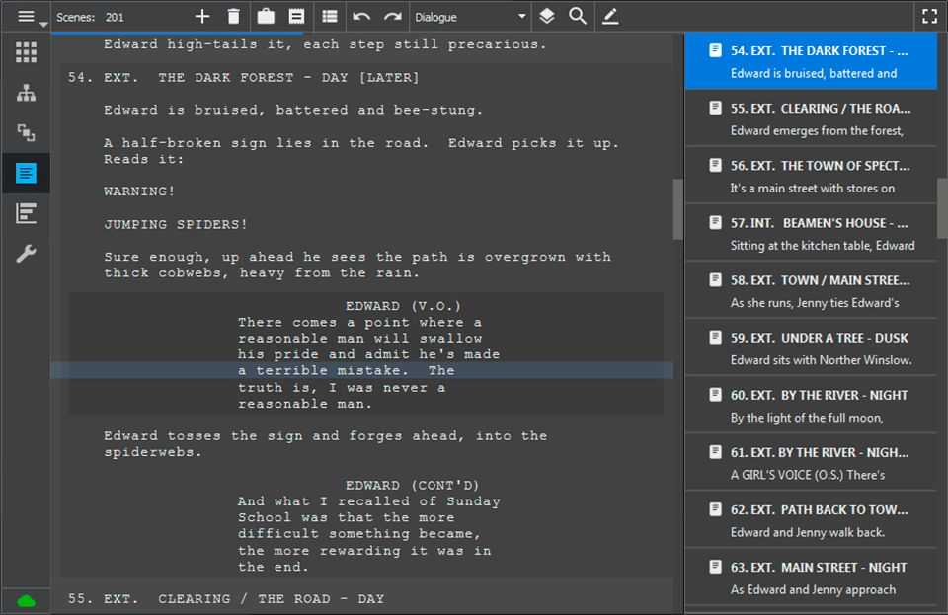The height and width of the screenshot is (615, 948).
Task: Toggle fullscreen mode
Action: (x=928, y=17)
